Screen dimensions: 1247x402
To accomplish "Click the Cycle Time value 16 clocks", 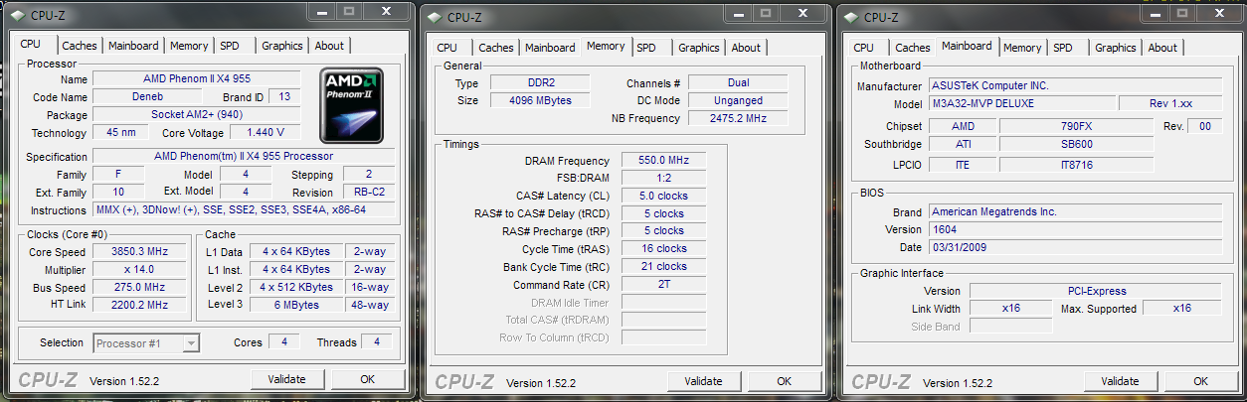I will 664,249.
